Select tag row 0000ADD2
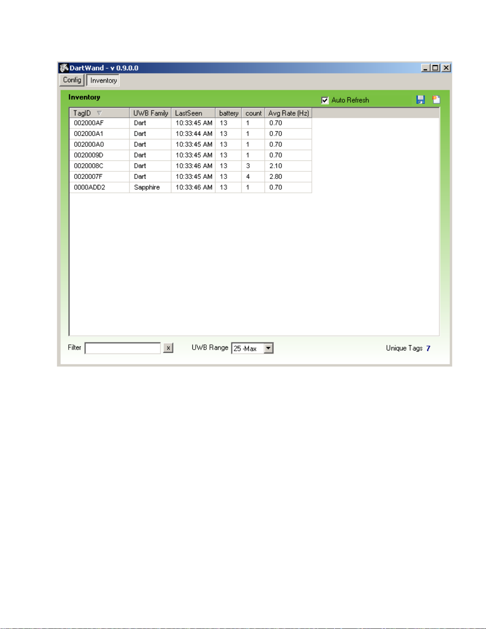486x629 pixels. (191, 187)
